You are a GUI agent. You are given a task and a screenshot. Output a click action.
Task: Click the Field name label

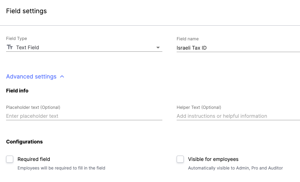(187, 39)
